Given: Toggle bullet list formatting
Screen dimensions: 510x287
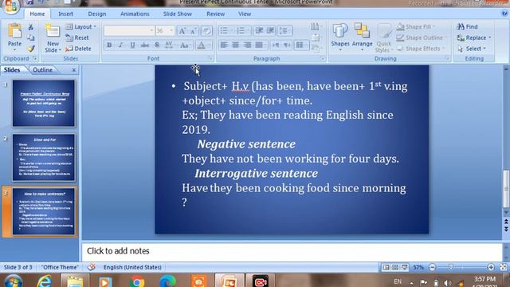Looking at the screenshot, I should tap(224, 30).
